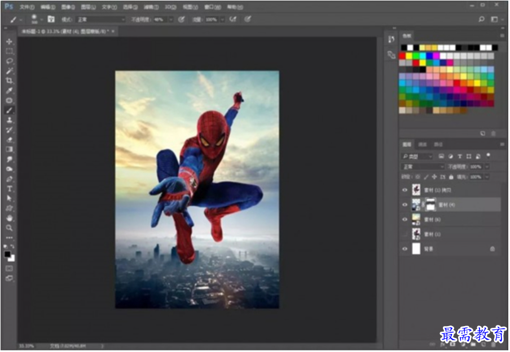Open the 文件 menu
510x352 pixels.
pos(27,7)
